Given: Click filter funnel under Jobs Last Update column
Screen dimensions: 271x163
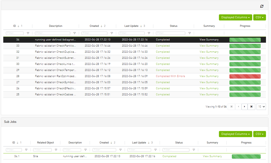Looking at the screenshot, I should (x=149, y=33).
